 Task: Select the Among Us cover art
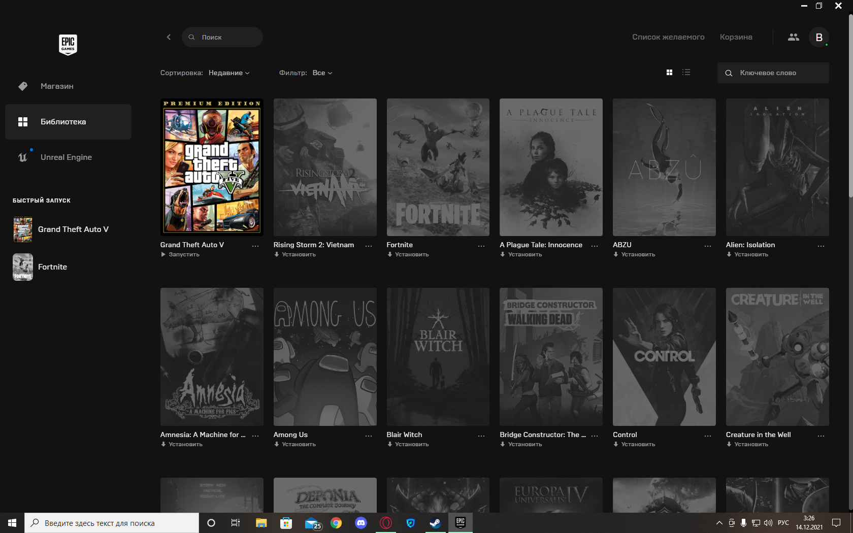[325, 357]
